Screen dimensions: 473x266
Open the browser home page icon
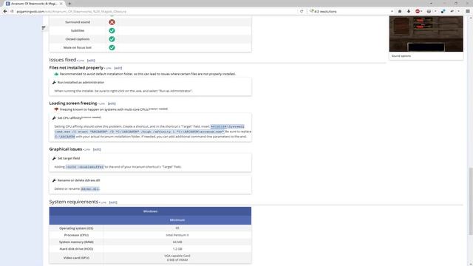[400, 11]
